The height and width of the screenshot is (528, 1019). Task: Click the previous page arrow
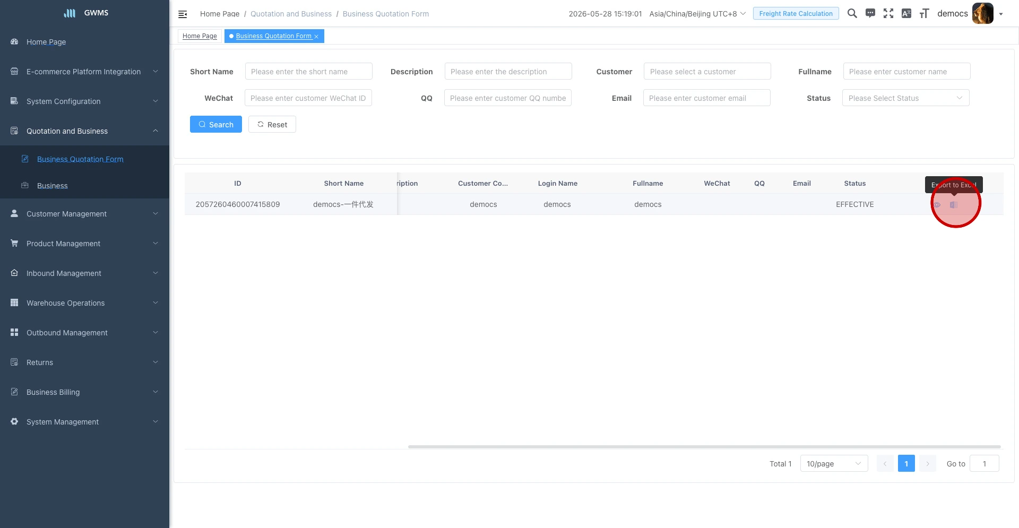pyautogui.click(x=885, y=464)
